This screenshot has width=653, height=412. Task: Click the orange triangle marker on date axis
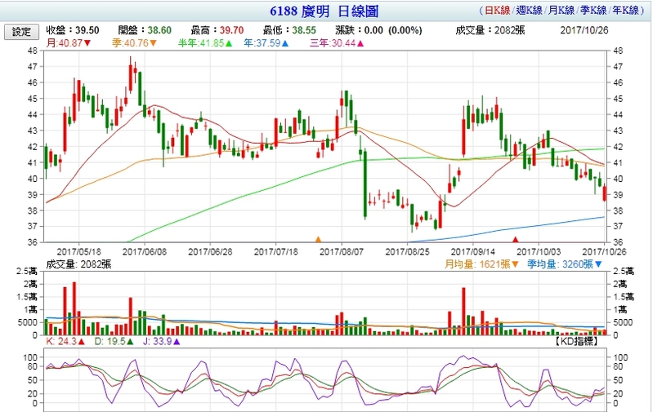(318, 239)
